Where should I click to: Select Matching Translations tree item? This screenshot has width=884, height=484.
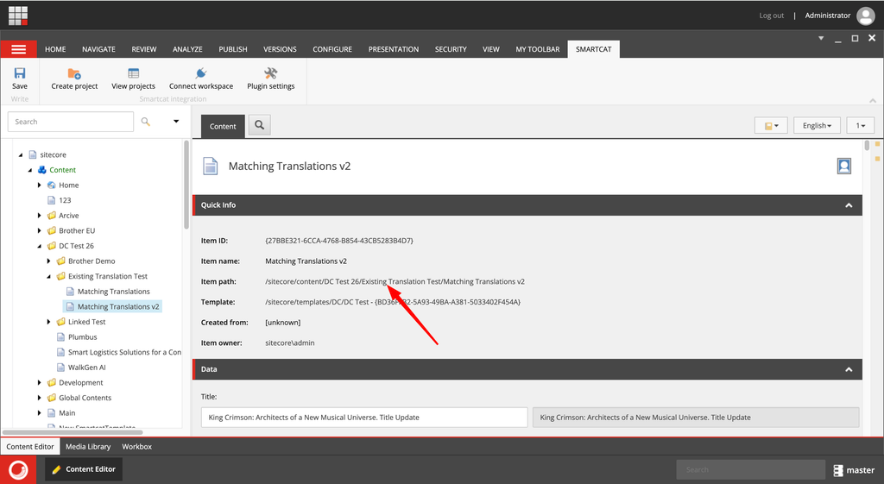[113, 292]
